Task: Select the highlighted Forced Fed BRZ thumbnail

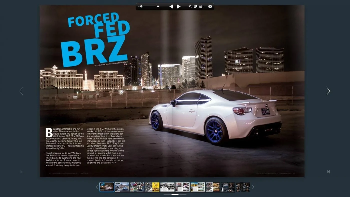Action: (107, 187)
